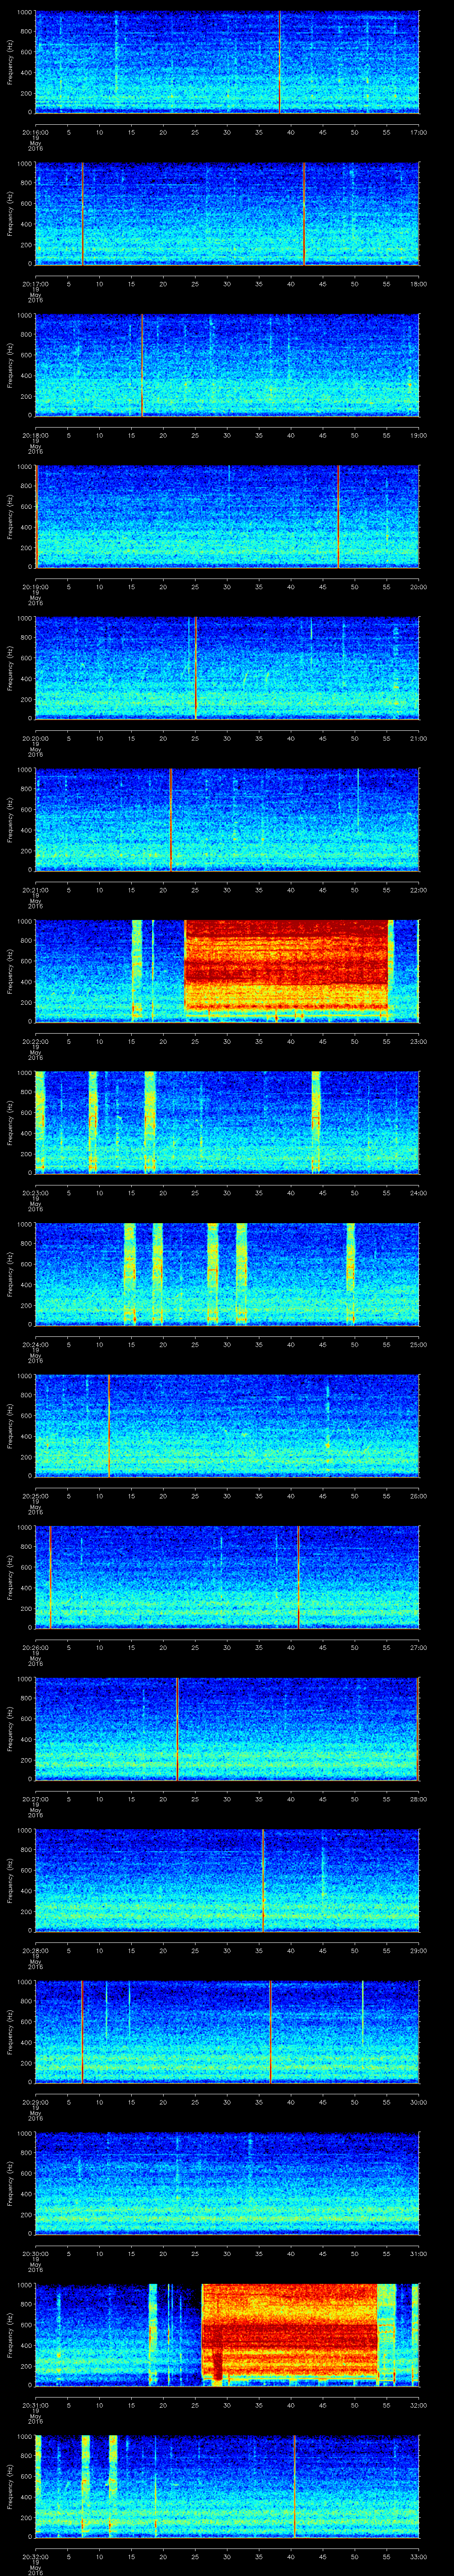Click the 20:29:00 start time label

click(35, 2101)
